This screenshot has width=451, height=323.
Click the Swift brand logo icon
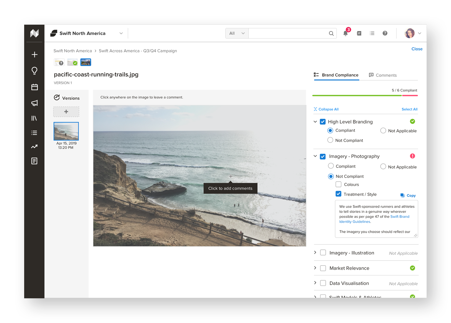(x=54, y=33)
